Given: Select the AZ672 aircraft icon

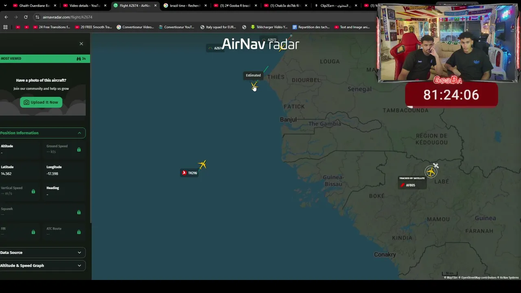Looking at the screenshot, I should tap(281, 48).
